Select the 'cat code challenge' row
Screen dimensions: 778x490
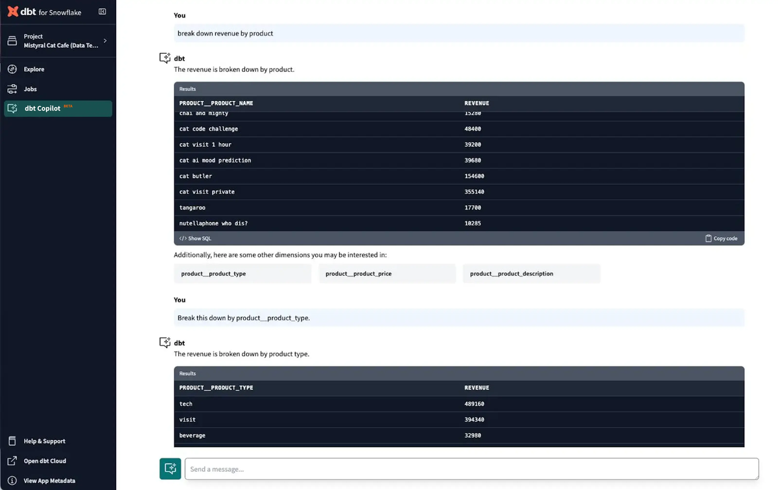[x=459, y=129]
